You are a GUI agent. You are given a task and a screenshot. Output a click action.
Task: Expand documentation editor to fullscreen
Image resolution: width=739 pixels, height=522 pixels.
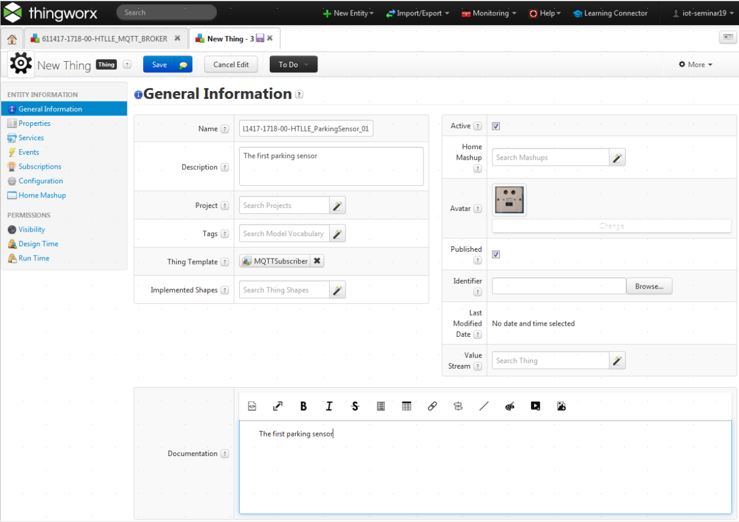pos(277,406)
